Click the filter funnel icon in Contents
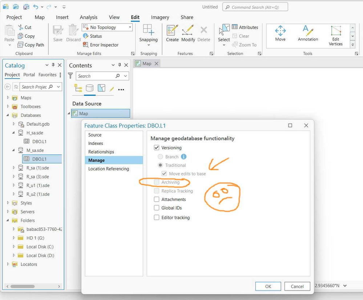This screenshot has width=363, height=300. pyautogui.click(x=70, y=76)
